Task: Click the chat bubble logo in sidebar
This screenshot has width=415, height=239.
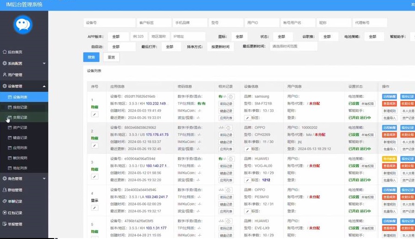Action: coord(22,25)
